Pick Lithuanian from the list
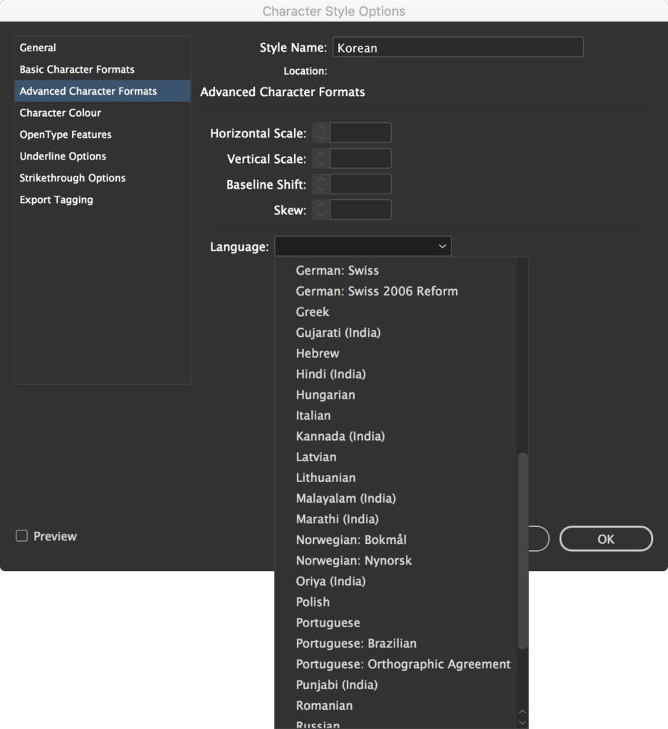Viewport: 668px width, 729px height. (396, 478)
